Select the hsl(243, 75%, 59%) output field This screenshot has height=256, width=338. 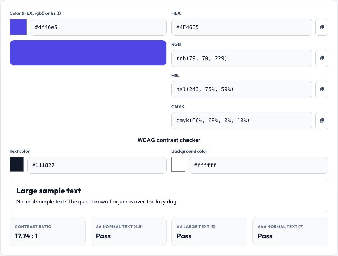tap(242, 90)
